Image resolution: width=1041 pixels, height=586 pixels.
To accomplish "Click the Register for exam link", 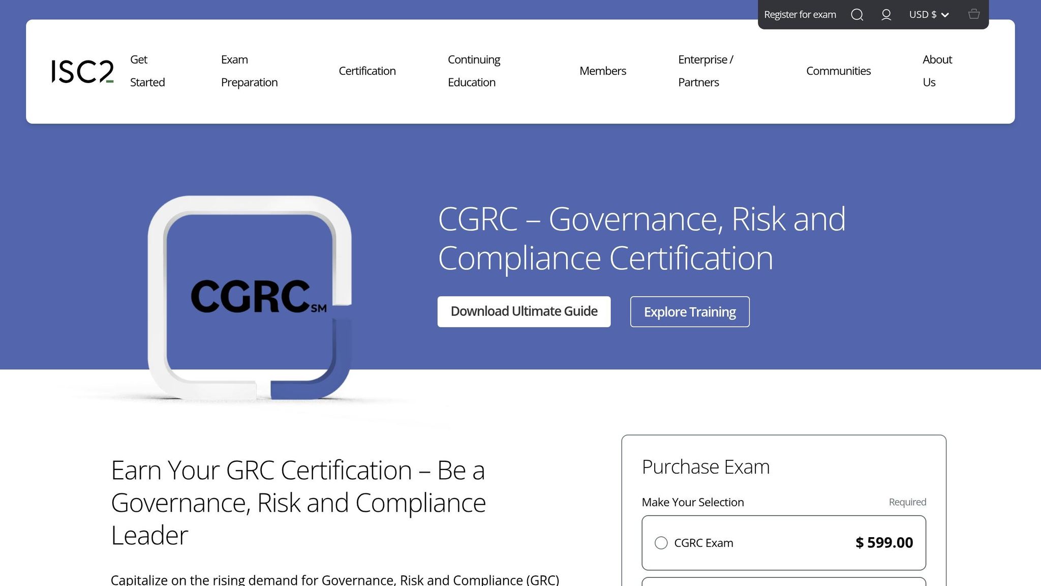I will (801, 14).
